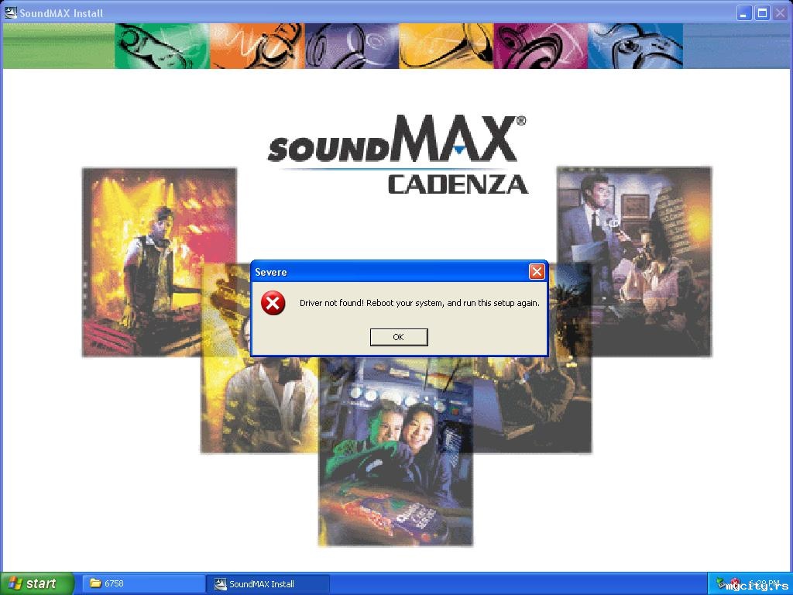Click the purple speaker banner tile
Screen dimensions: 793x595
tap(352, 46)
